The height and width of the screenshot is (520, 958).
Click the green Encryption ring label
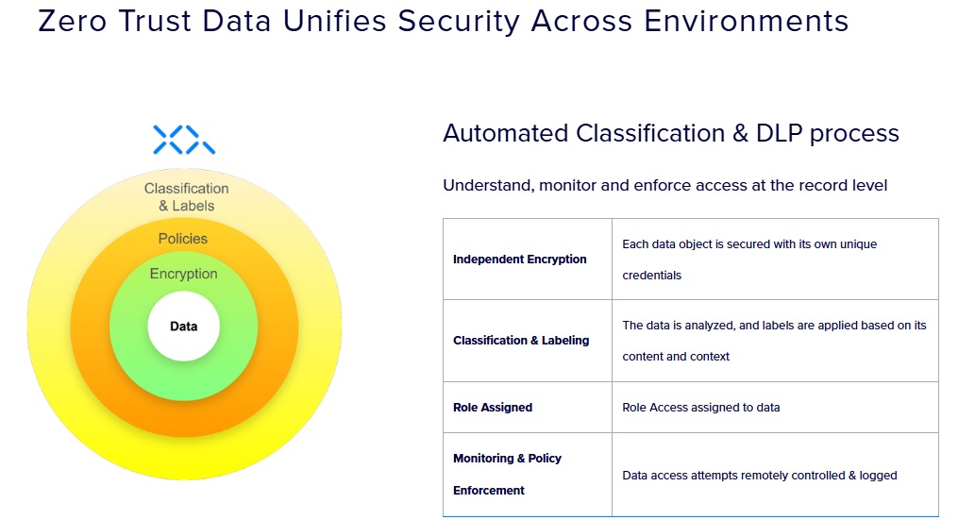point(183,274)
